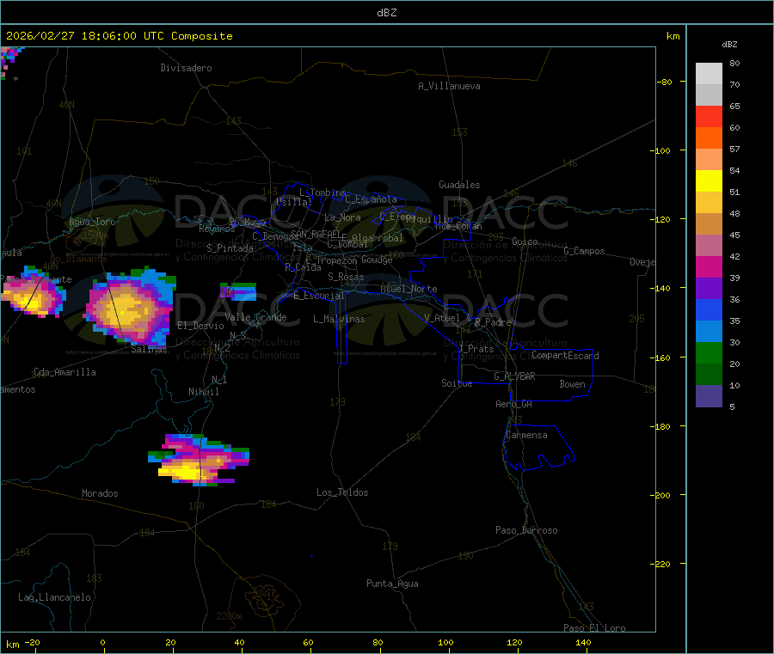Select the orange 60 dBZ legend swatch
The width and height of the screenshot is (774, 654).
[709, 138]
